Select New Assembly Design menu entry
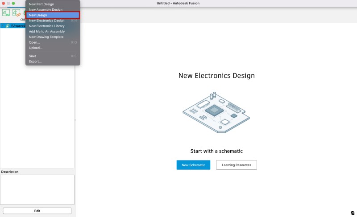 click(53, 9)
